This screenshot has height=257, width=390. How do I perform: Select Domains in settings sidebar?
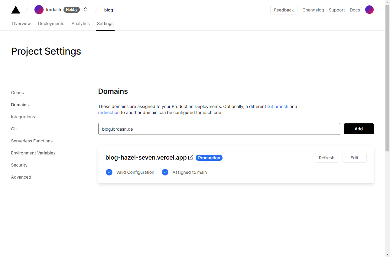pyautogui.click(x=20, y=105)
